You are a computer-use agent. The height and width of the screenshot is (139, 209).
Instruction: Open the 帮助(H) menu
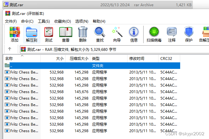click(99, 21)
